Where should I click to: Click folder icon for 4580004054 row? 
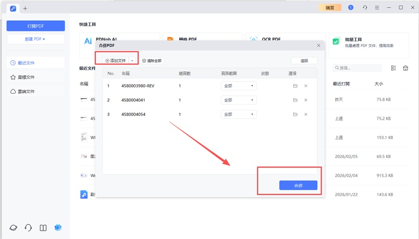click(295, 114)
